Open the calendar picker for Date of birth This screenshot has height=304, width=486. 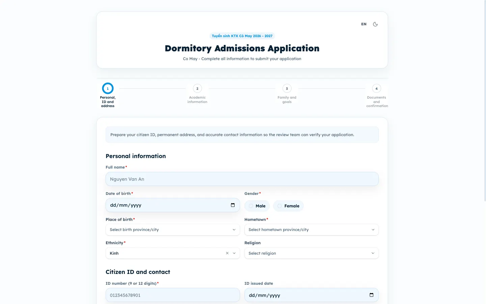point(233,205)
